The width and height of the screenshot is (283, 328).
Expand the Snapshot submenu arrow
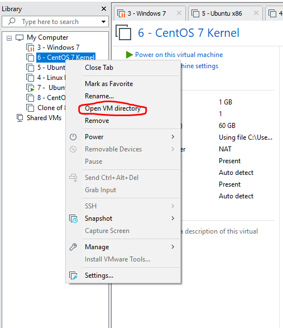pos(173,218)
